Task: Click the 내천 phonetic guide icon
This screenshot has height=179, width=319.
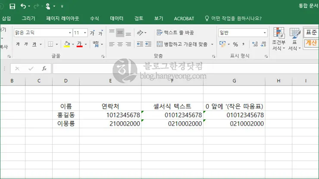Action: click(x=96, y=44)
